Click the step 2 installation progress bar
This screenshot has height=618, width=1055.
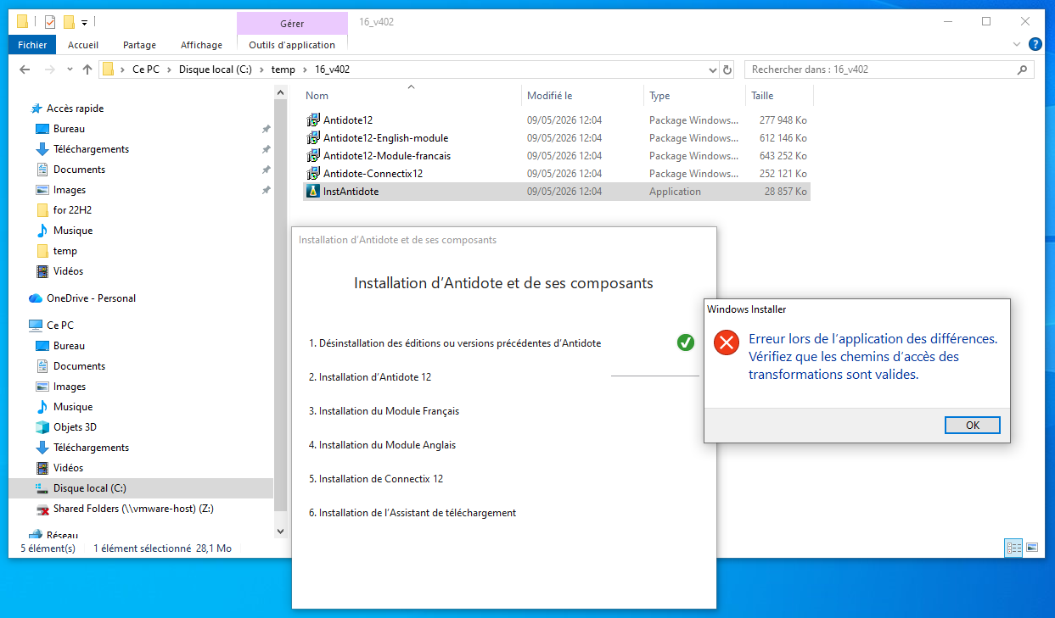point(655,376)
